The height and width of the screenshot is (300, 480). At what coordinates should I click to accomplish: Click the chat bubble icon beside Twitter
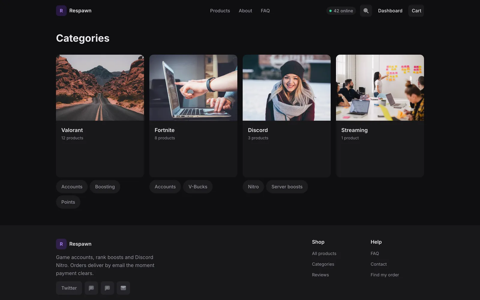click(91, 288)
